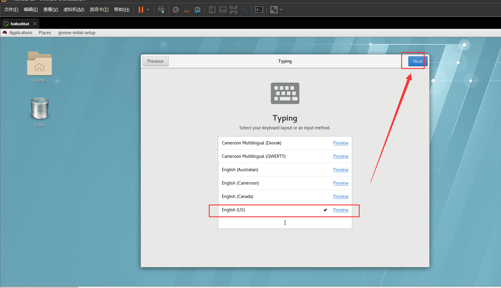Toggle the virtual machine console view
501x288 pixels.
[x=259, y=10]
